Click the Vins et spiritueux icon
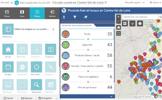Viewport: 162px width, 100px height. pyautogui.click(x=66, y=87)
